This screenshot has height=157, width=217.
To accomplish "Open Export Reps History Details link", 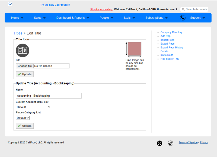I will tap(172, 49).
